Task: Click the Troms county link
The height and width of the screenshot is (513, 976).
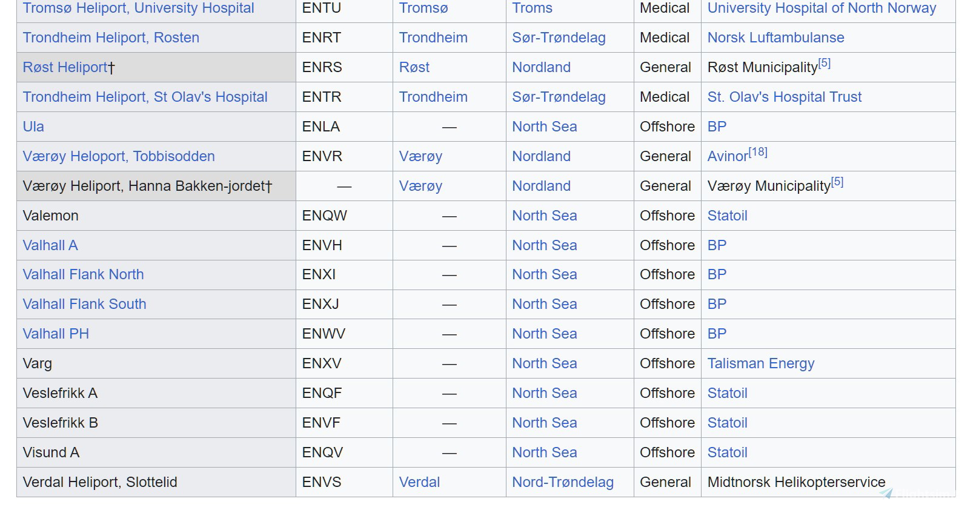Action: coord(532,8)
